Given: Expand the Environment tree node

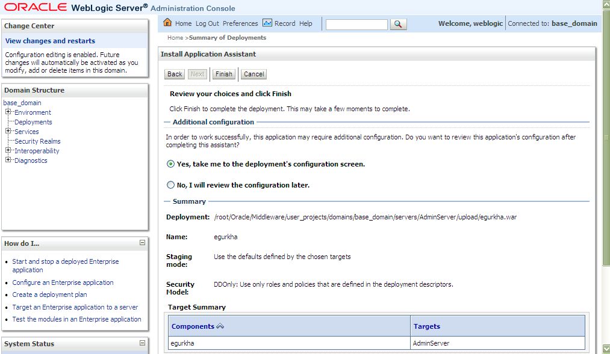Looking at the screenshot, I should click(x=8, y=112).
